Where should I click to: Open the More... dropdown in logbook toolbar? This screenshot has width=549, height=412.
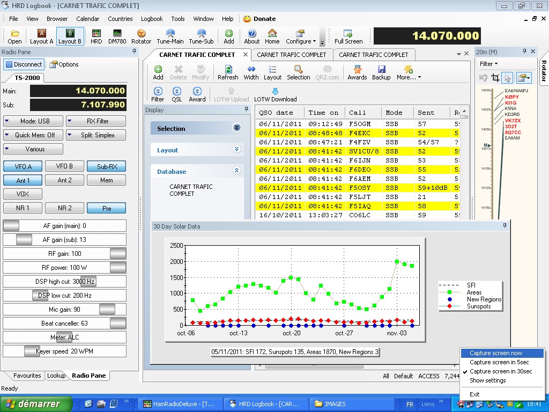point(409,72)
